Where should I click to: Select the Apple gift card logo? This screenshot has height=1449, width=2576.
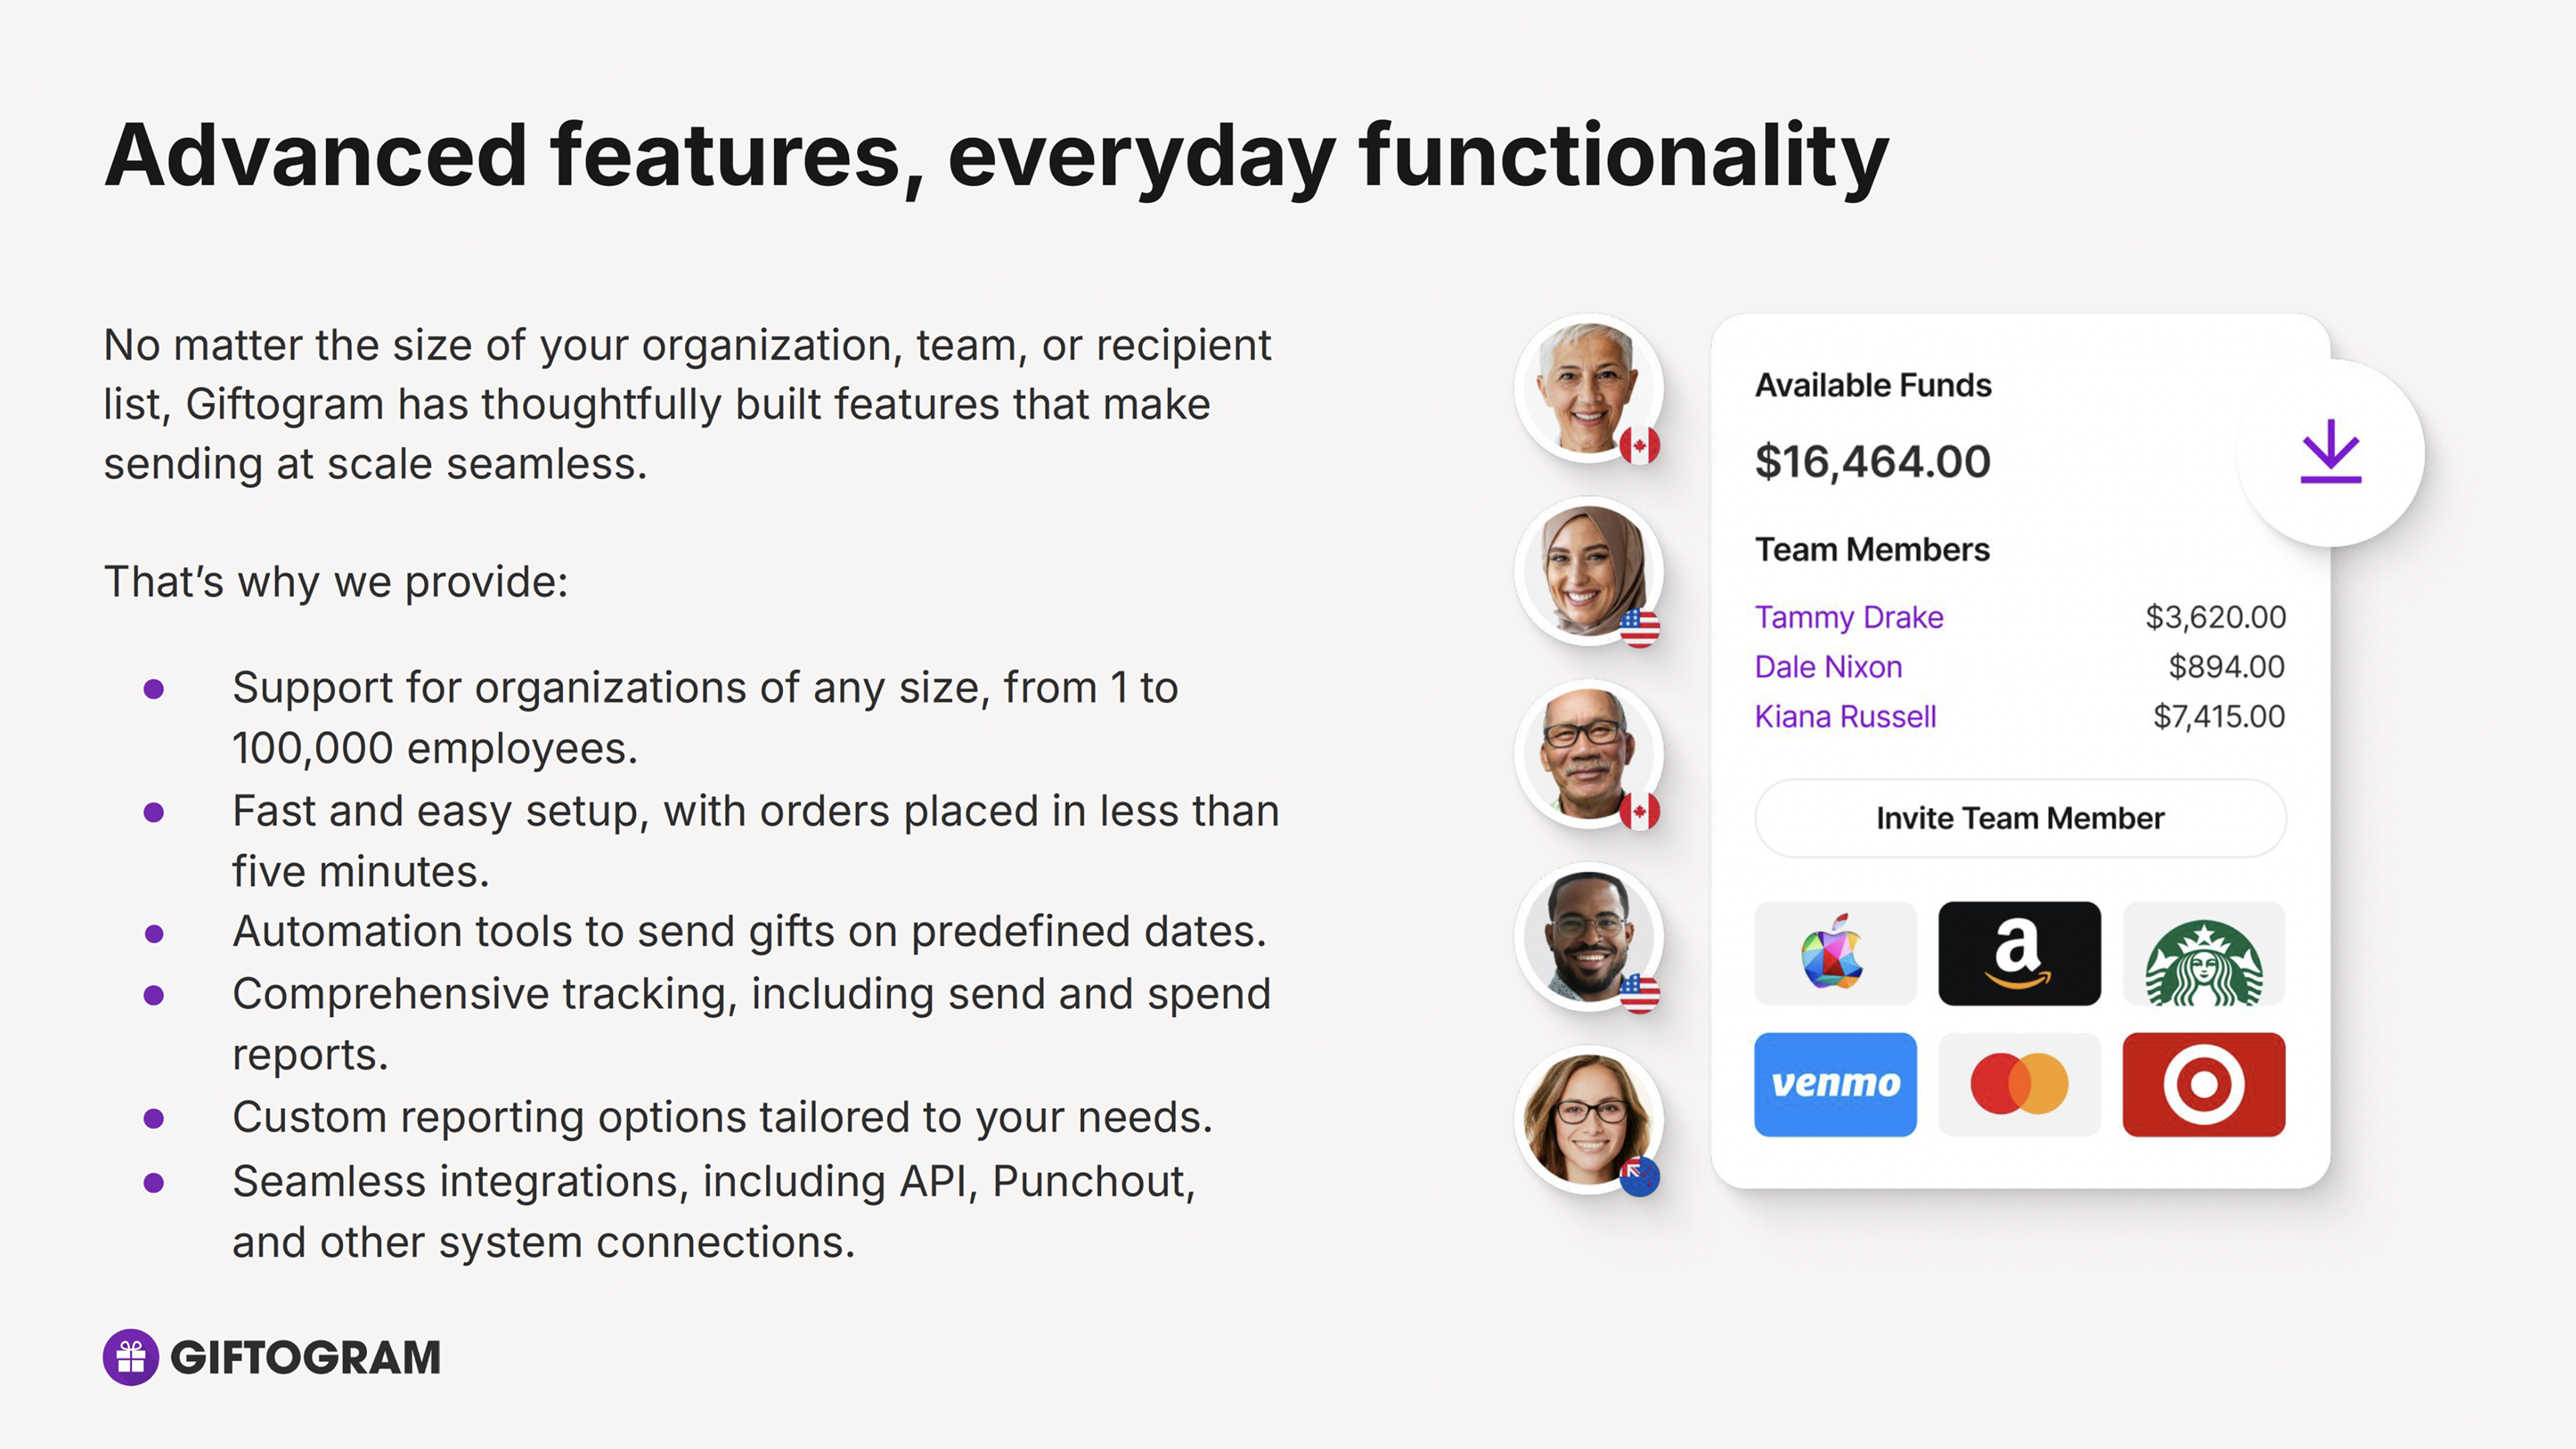[1835, 953]
